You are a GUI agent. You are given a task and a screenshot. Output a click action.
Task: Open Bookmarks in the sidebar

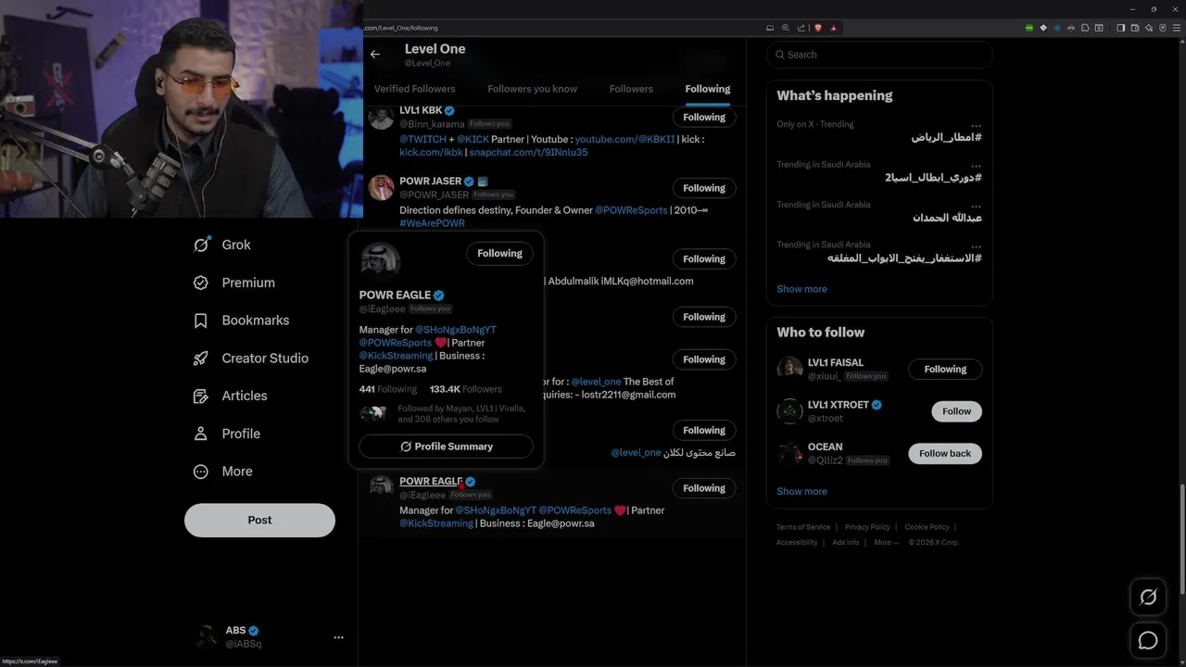242,321
